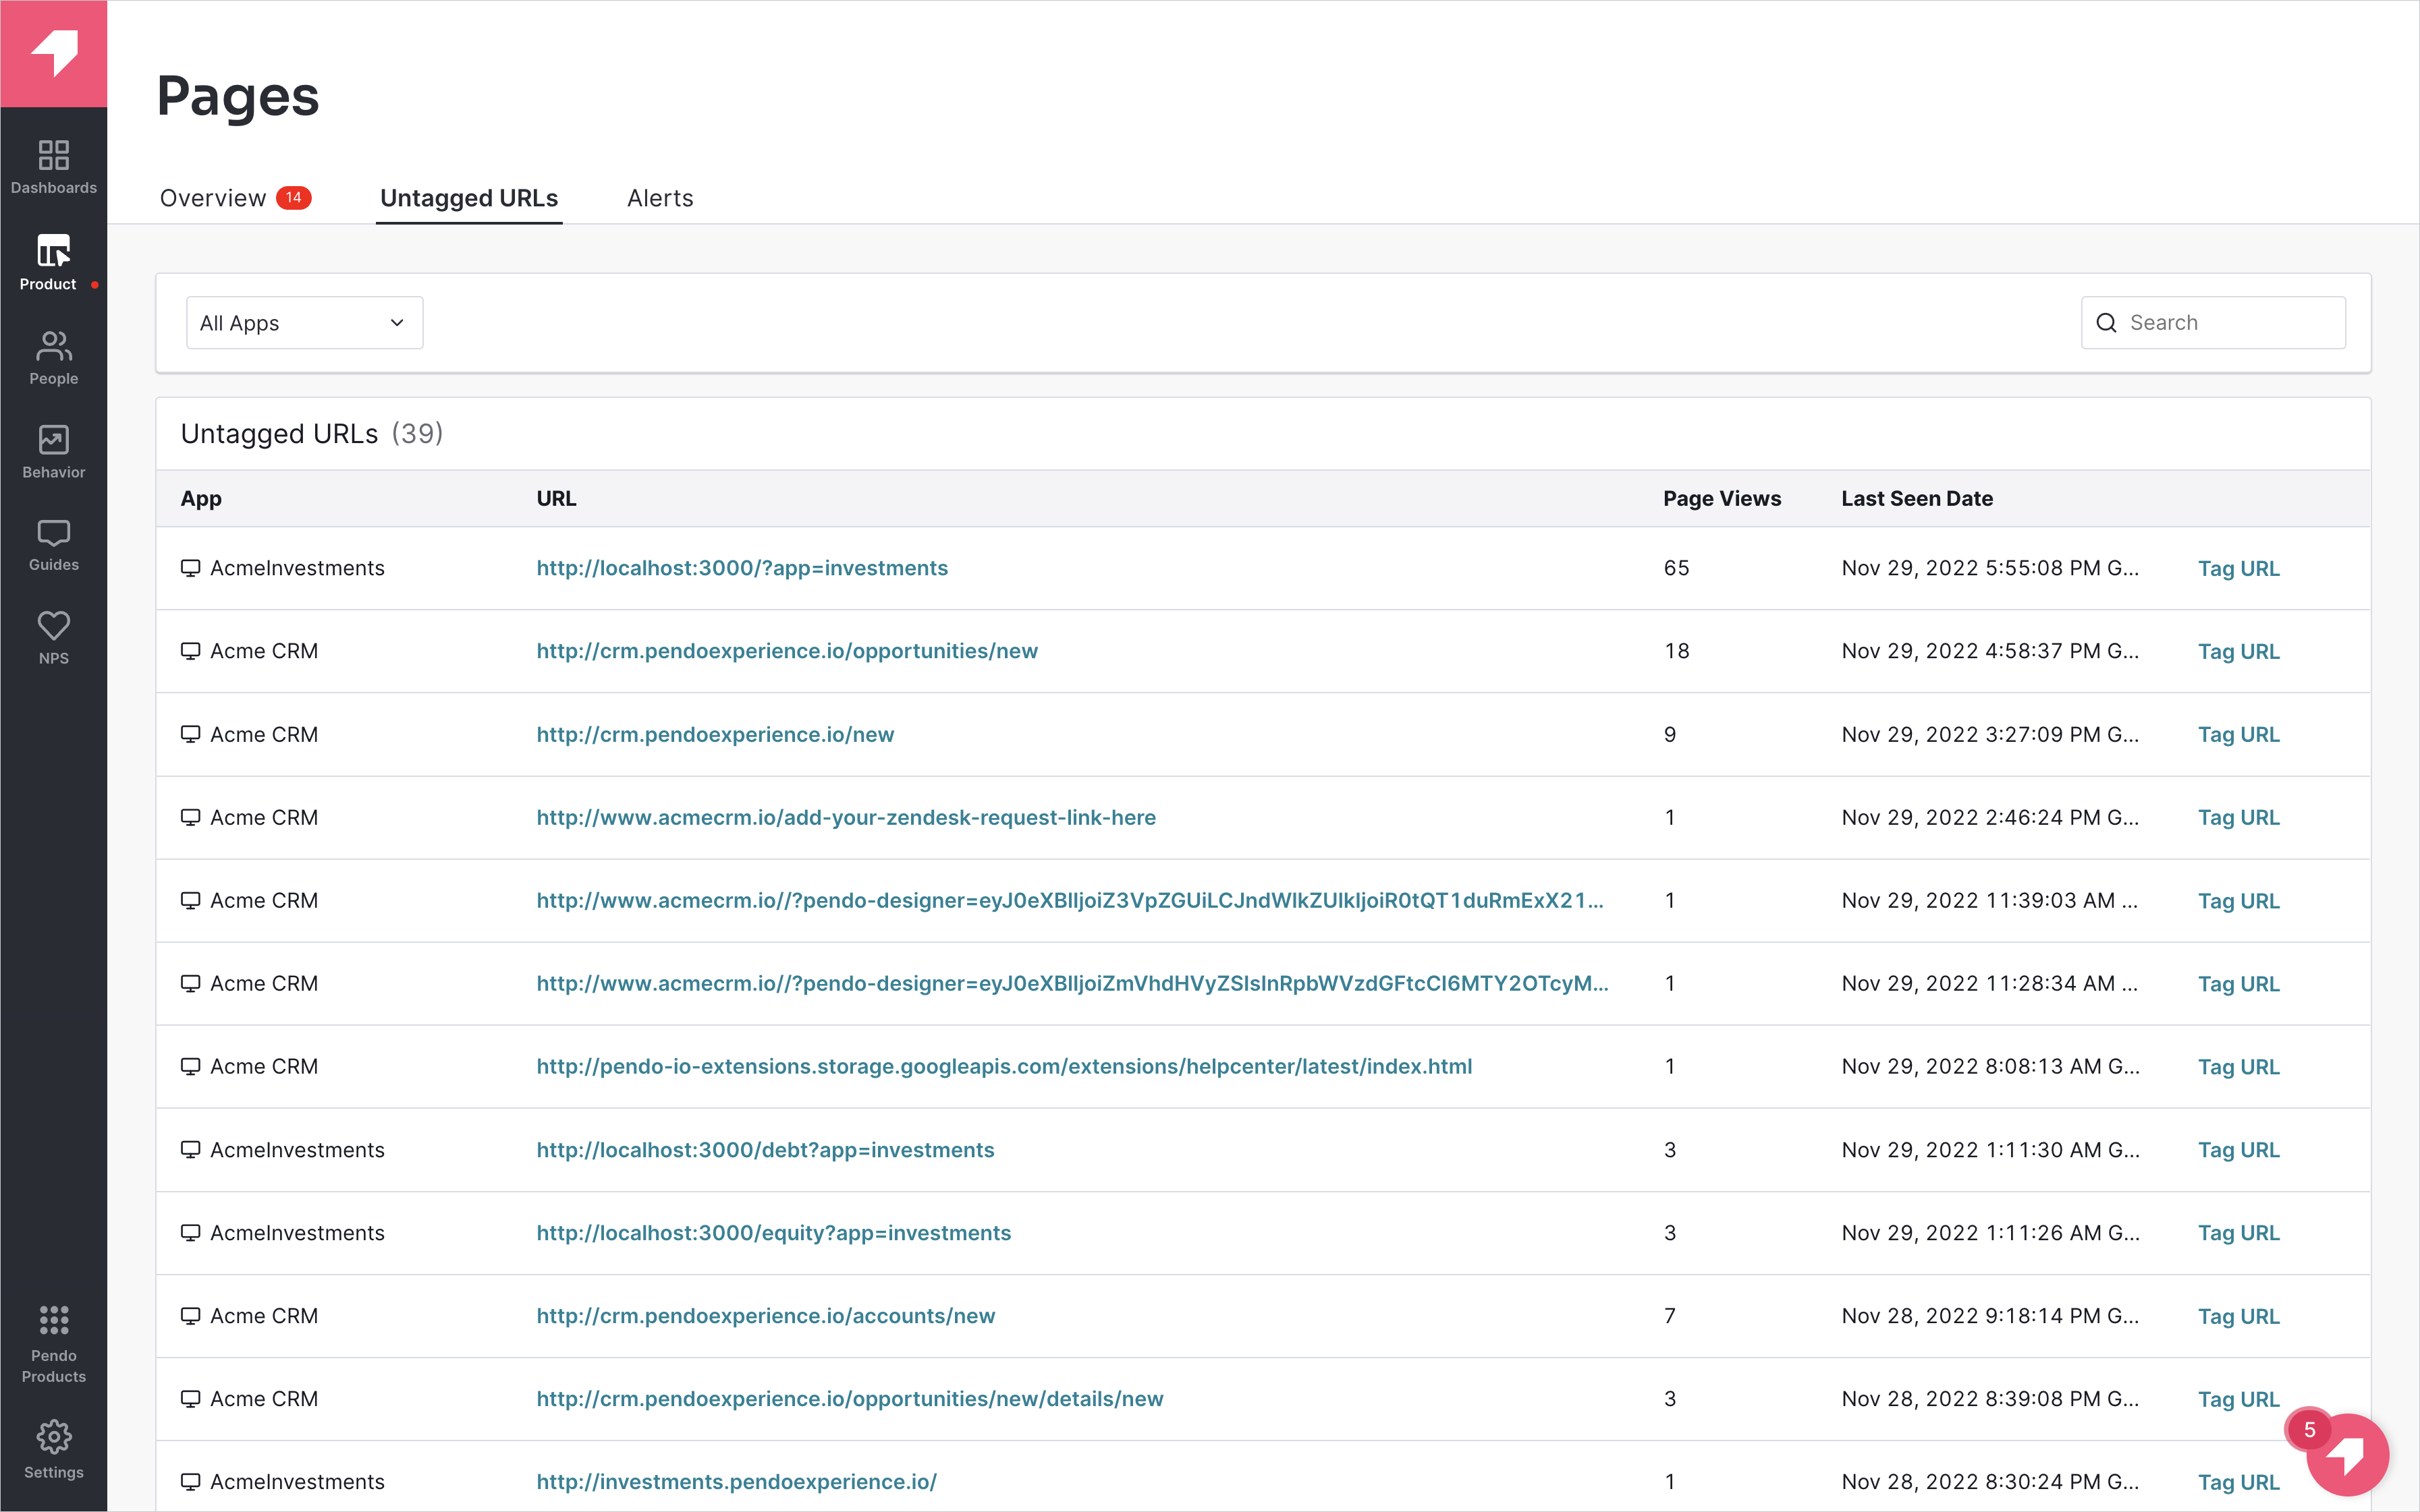
Task: Sort by the Page Views column header
Action: coord(1722,499)
